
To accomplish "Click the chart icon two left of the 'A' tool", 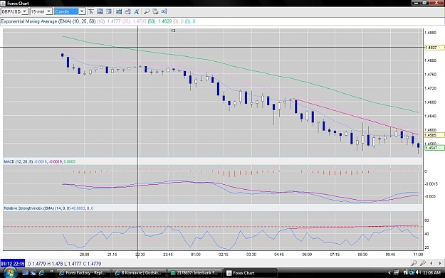I will [x=119, y=11].
